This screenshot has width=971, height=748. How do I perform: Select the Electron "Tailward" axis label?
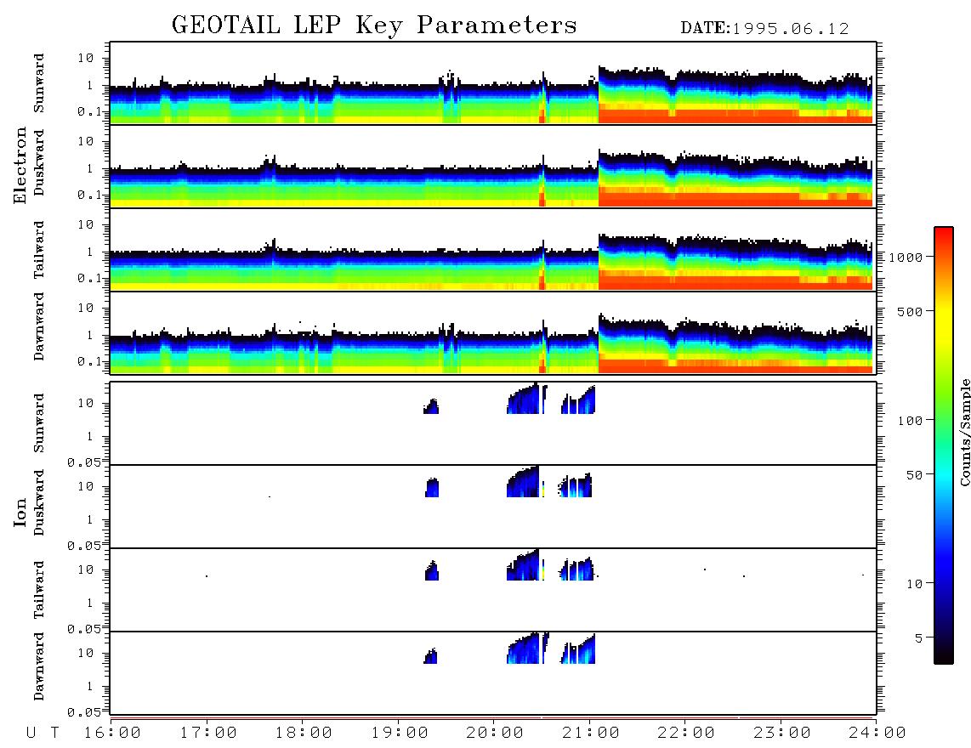tap(39, 249)
